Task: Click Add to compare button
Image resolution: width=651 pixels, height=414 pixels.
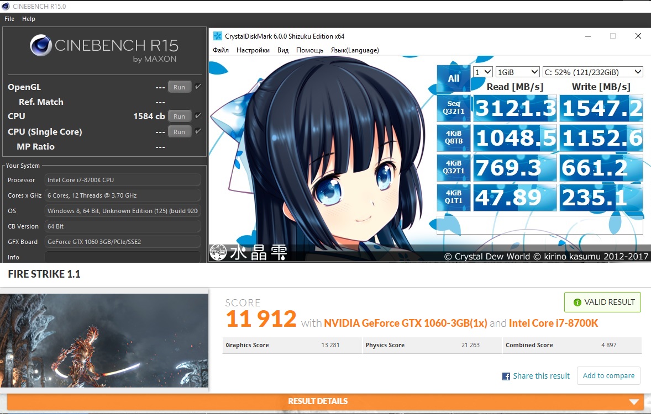Action: click(608, 375)
